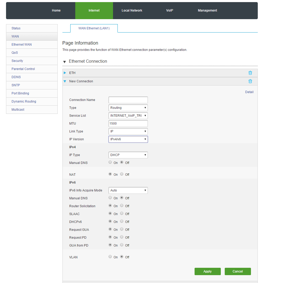The image size is (284, 283).
Task: Disable Router Solicitation with Off radio
Action: point(122,205)
